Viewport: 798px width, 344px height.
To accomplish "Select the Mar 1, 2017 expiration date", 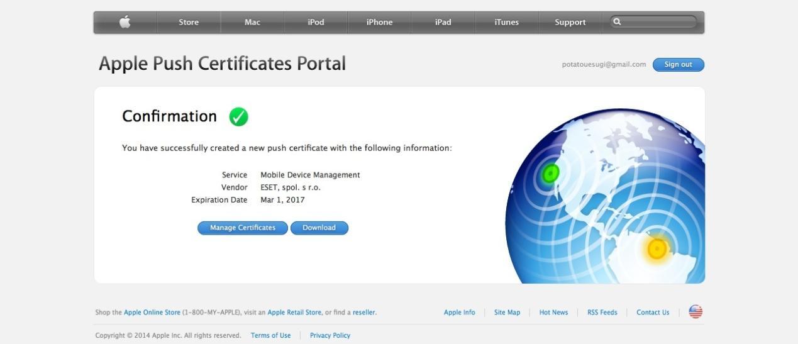I will point(282,200).
